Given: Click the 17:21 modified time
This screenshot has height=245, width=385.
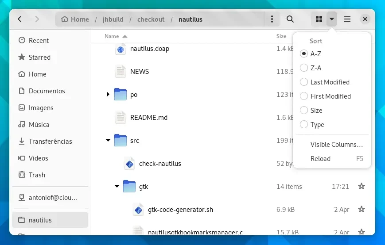Looking at the screenshot, I should pos(340,187).
